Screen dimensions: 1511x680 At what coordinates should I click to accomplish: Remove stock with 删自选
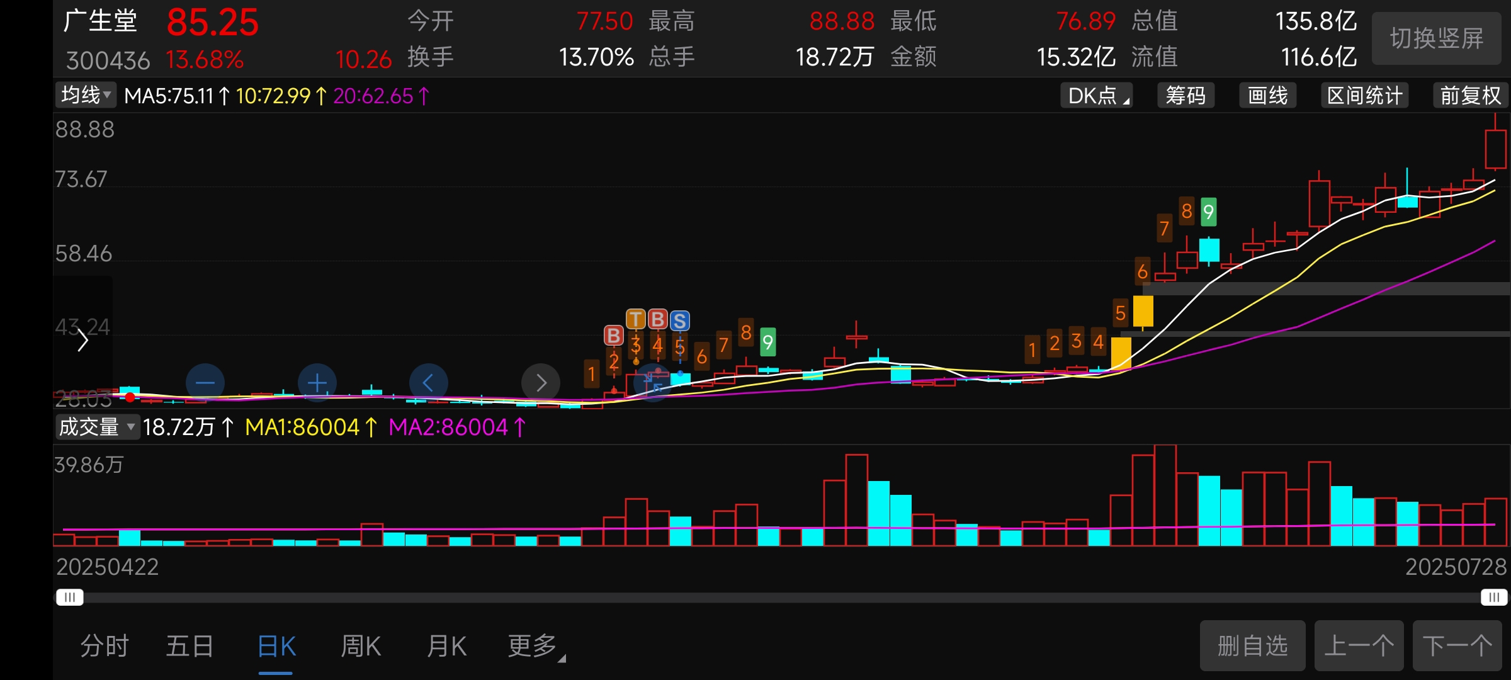coord(1252,645)
